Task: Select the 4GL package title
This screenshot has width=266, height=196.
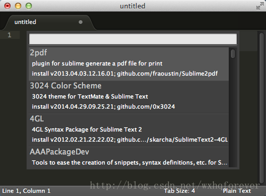Action: [37, 119]
